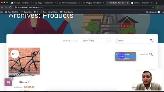
Task: Click Customize in admin bar
Action: (26, 12)
